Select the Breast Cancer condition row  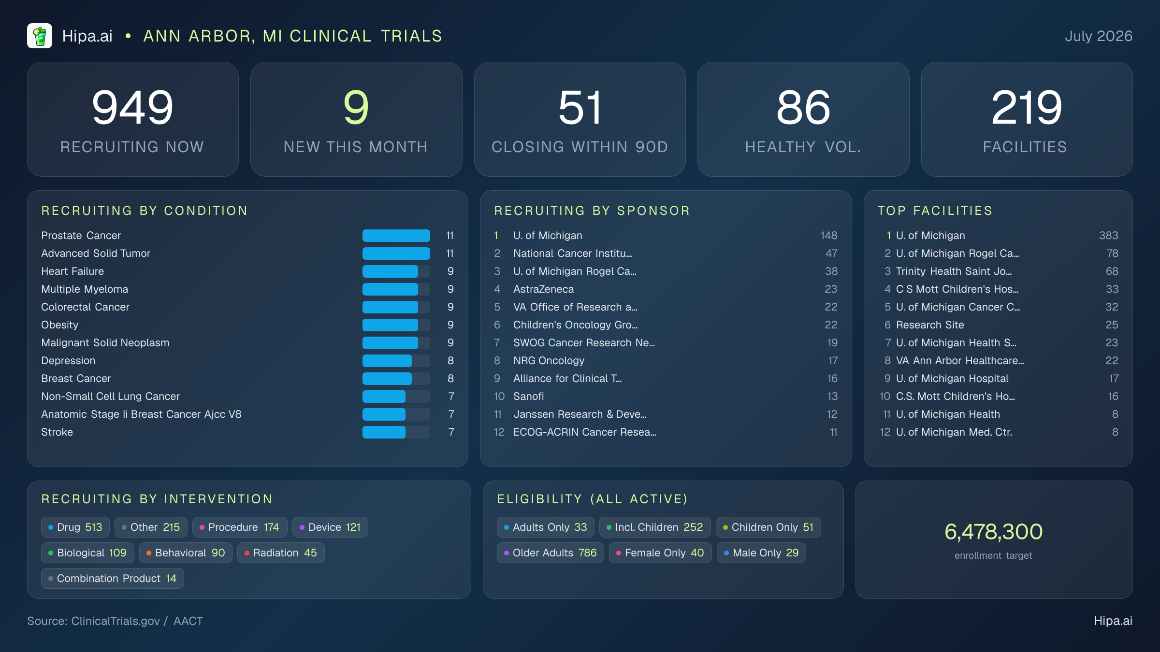click(247, 379)
